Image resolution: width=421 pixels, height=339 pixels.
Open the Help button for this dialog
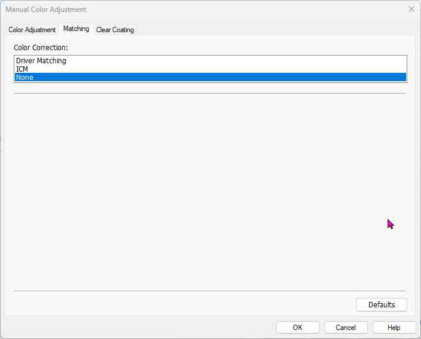coord(394,327)
